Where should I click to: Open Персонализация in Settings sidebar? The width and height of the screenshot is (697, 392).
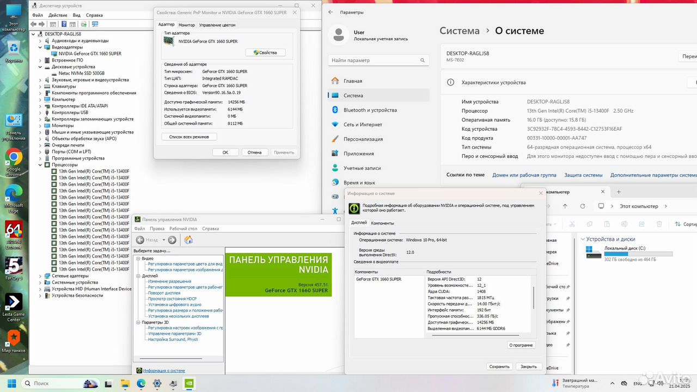pyautogui.click(x=379, y=139)
